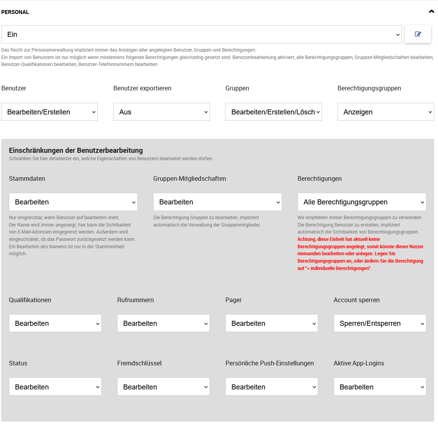
Task: Open the Personal 'Ein' dropdown
Action: (201, 35)
